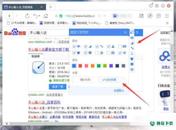Click the browser home icon
The width and height of the screenshot is (176, 130).
tap(46, 16)
